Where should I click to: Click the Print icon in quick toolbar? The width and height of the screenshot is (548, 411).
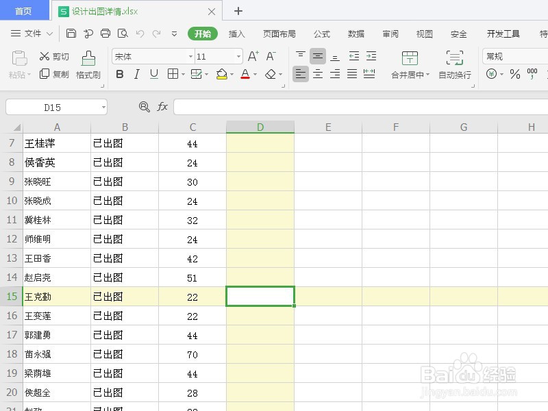[x=105, y=33]
